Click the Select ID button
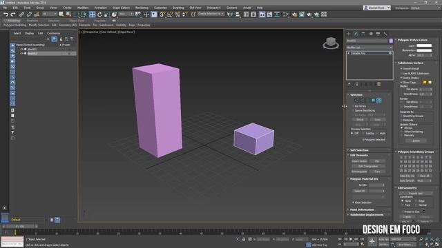Viewport: 442px width, 248px height. click(x=360, y=192)
